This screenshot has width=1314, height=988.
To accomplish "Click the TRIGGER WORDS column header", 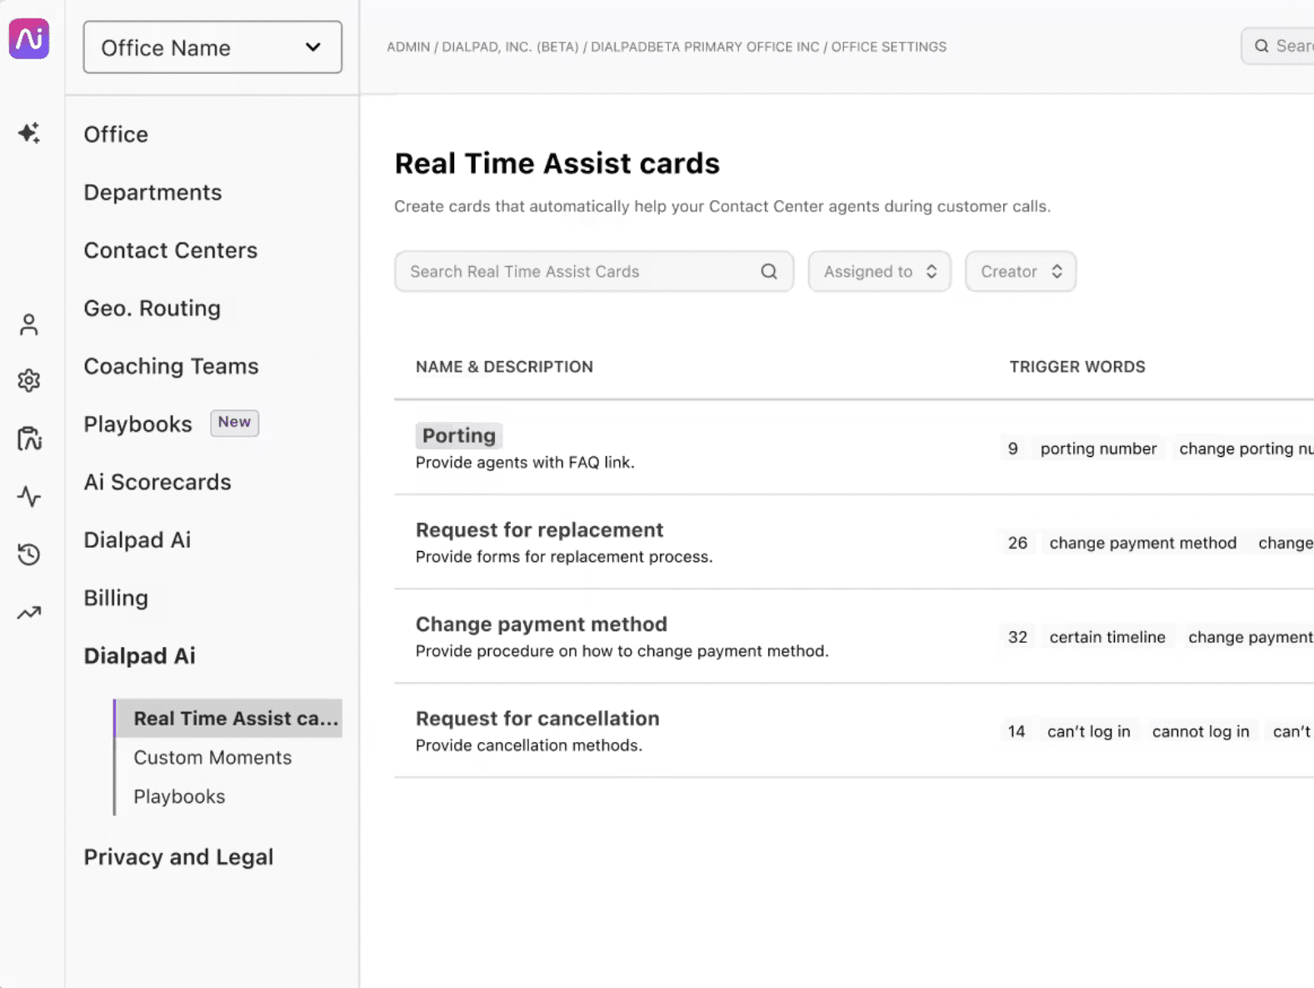I will (1077, 367).
